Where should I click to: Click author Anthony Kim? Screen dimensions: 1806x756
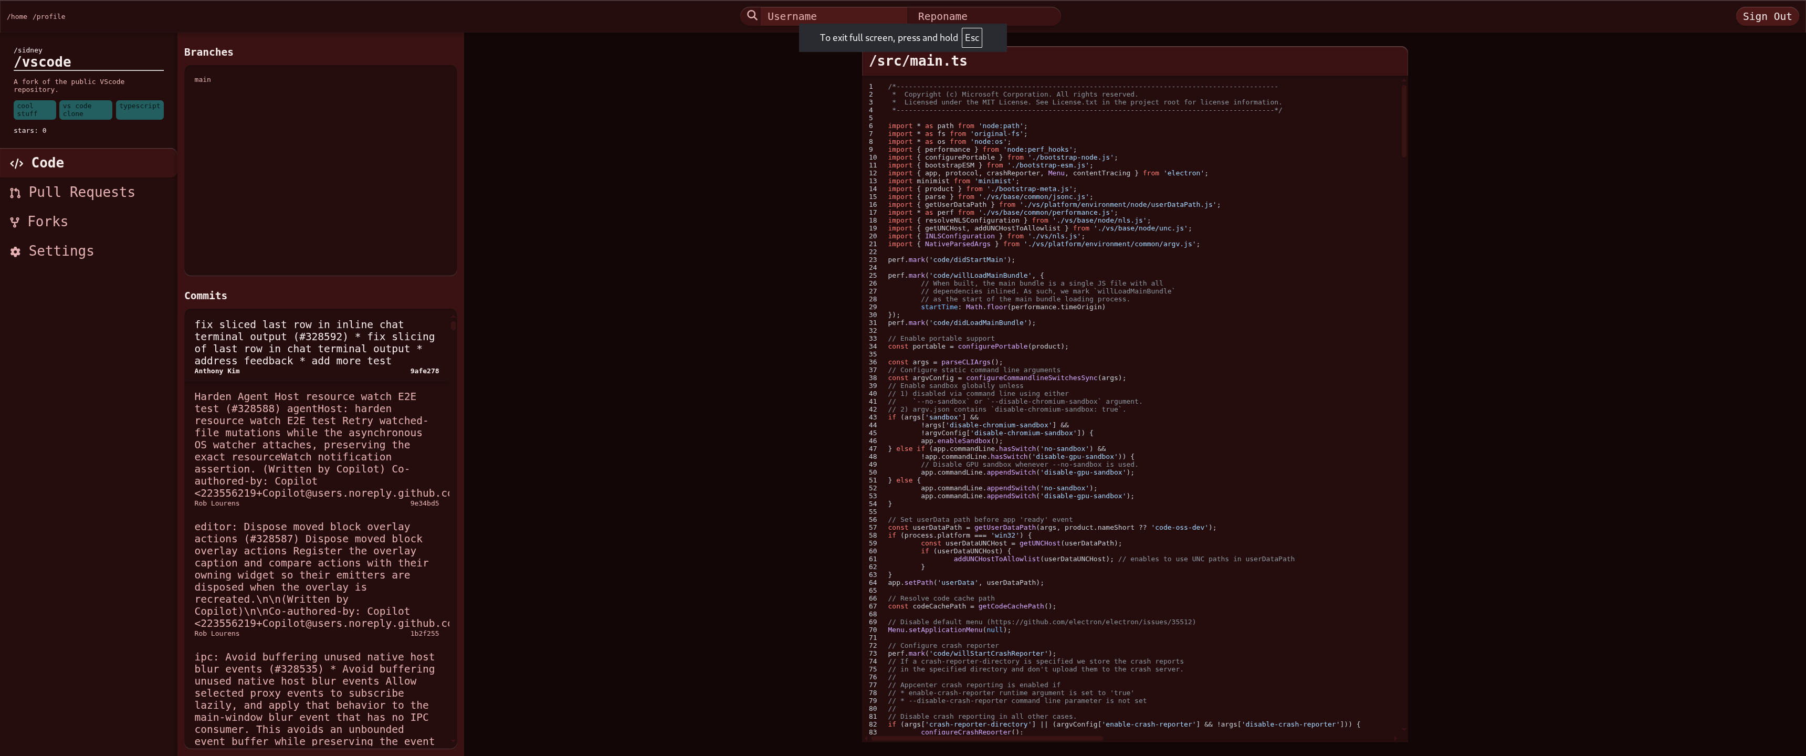[x=217, y=371]
